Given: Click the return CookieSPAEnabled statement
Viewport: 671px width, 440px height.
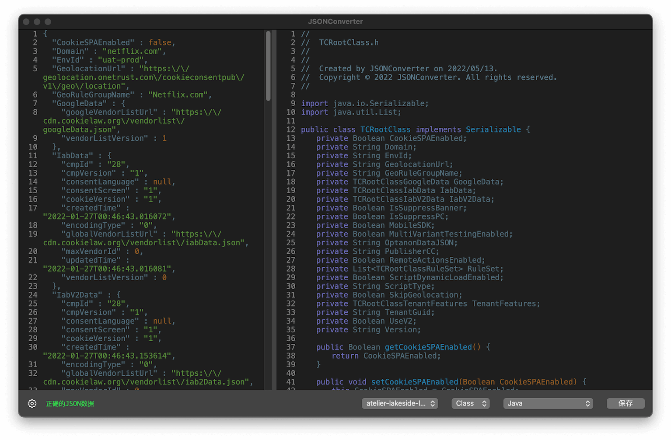Looking at the screenshot, I should click(x=386, y=356).
